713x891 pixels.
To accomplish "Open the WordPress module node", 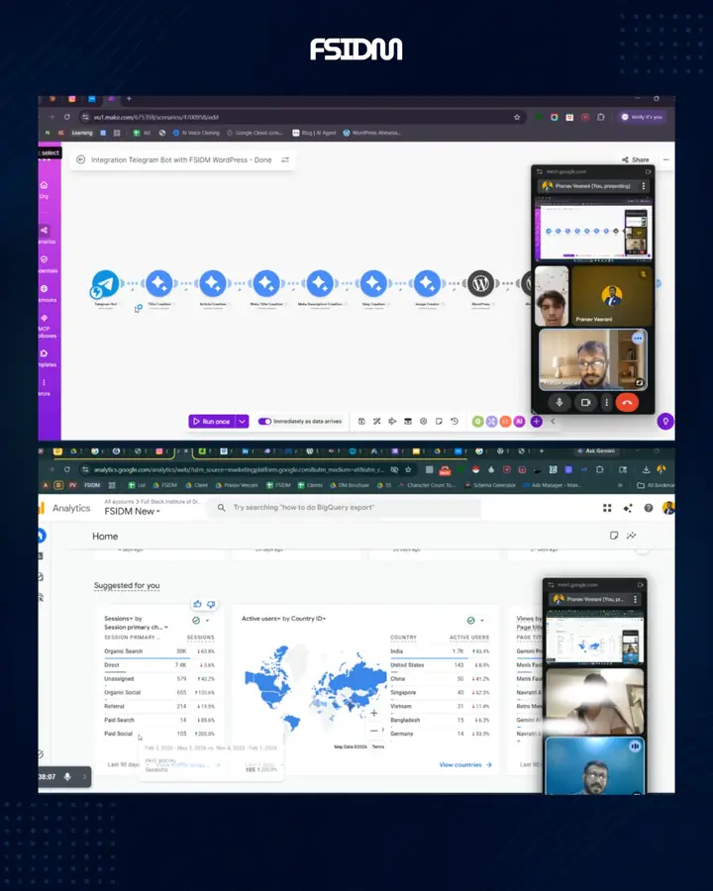I will [x=480, y=283].
